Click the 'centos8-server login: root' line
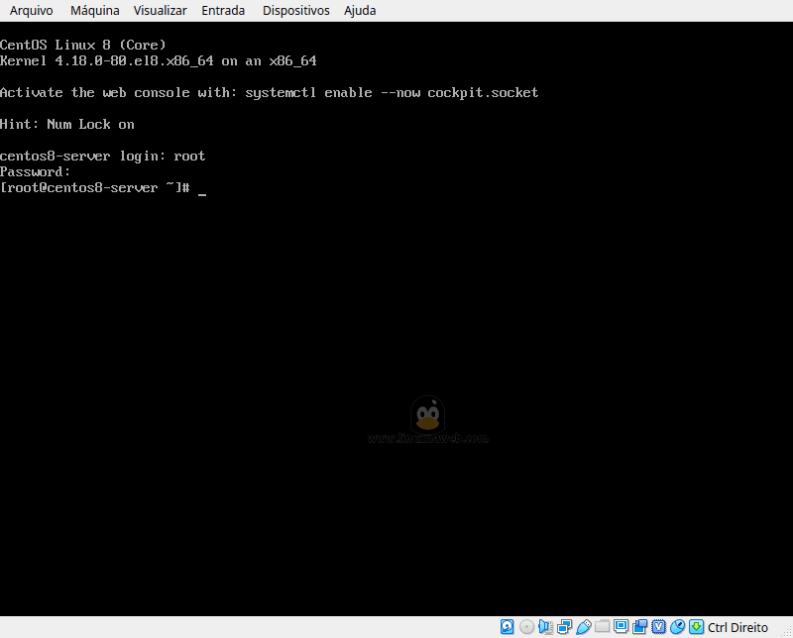 [103, 157]
